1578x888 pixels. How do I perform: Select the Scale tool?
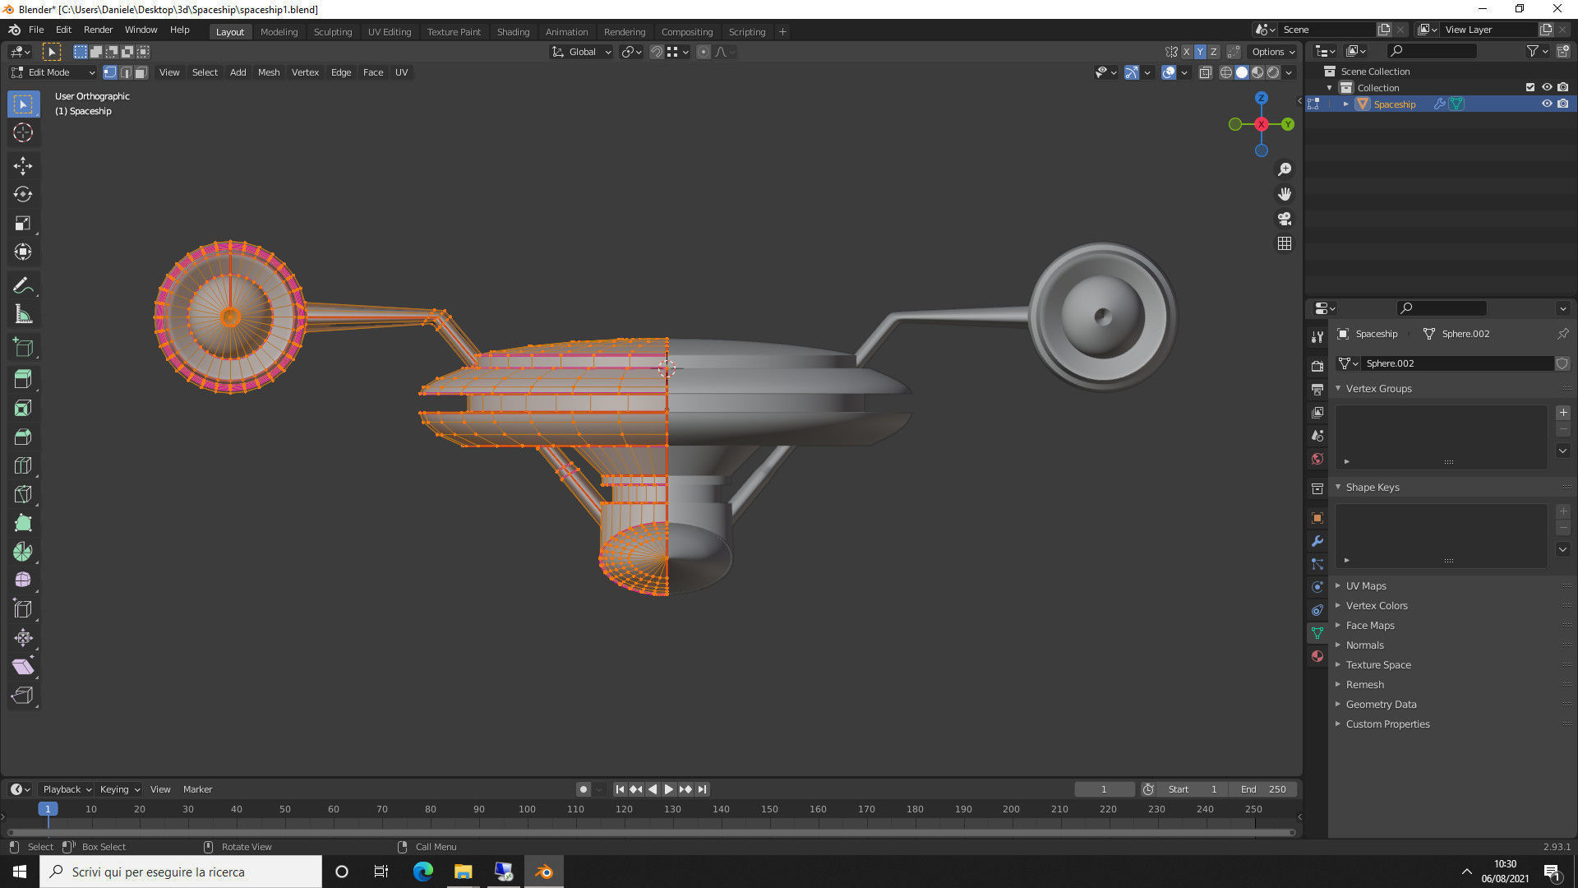coord(23,224)
